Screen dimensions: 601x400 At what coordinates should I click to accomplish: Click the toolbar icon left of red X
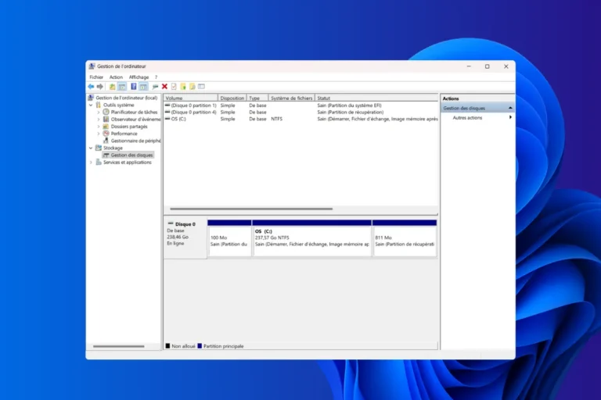pyautogui.click(x=155, y=87)
